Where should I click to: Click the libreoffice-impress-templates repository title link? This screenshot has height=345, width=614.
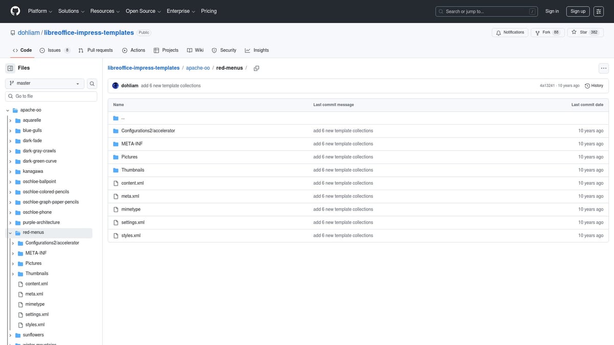pos(89,33)
